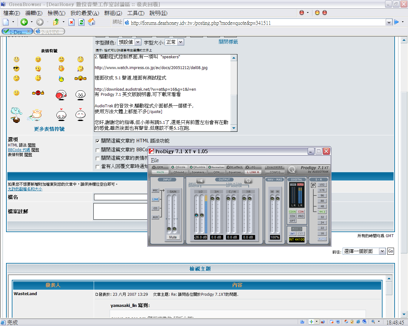Click the folder up arrow toolbar icon
The width and height of the screenshot is (408, 326).
56,22
